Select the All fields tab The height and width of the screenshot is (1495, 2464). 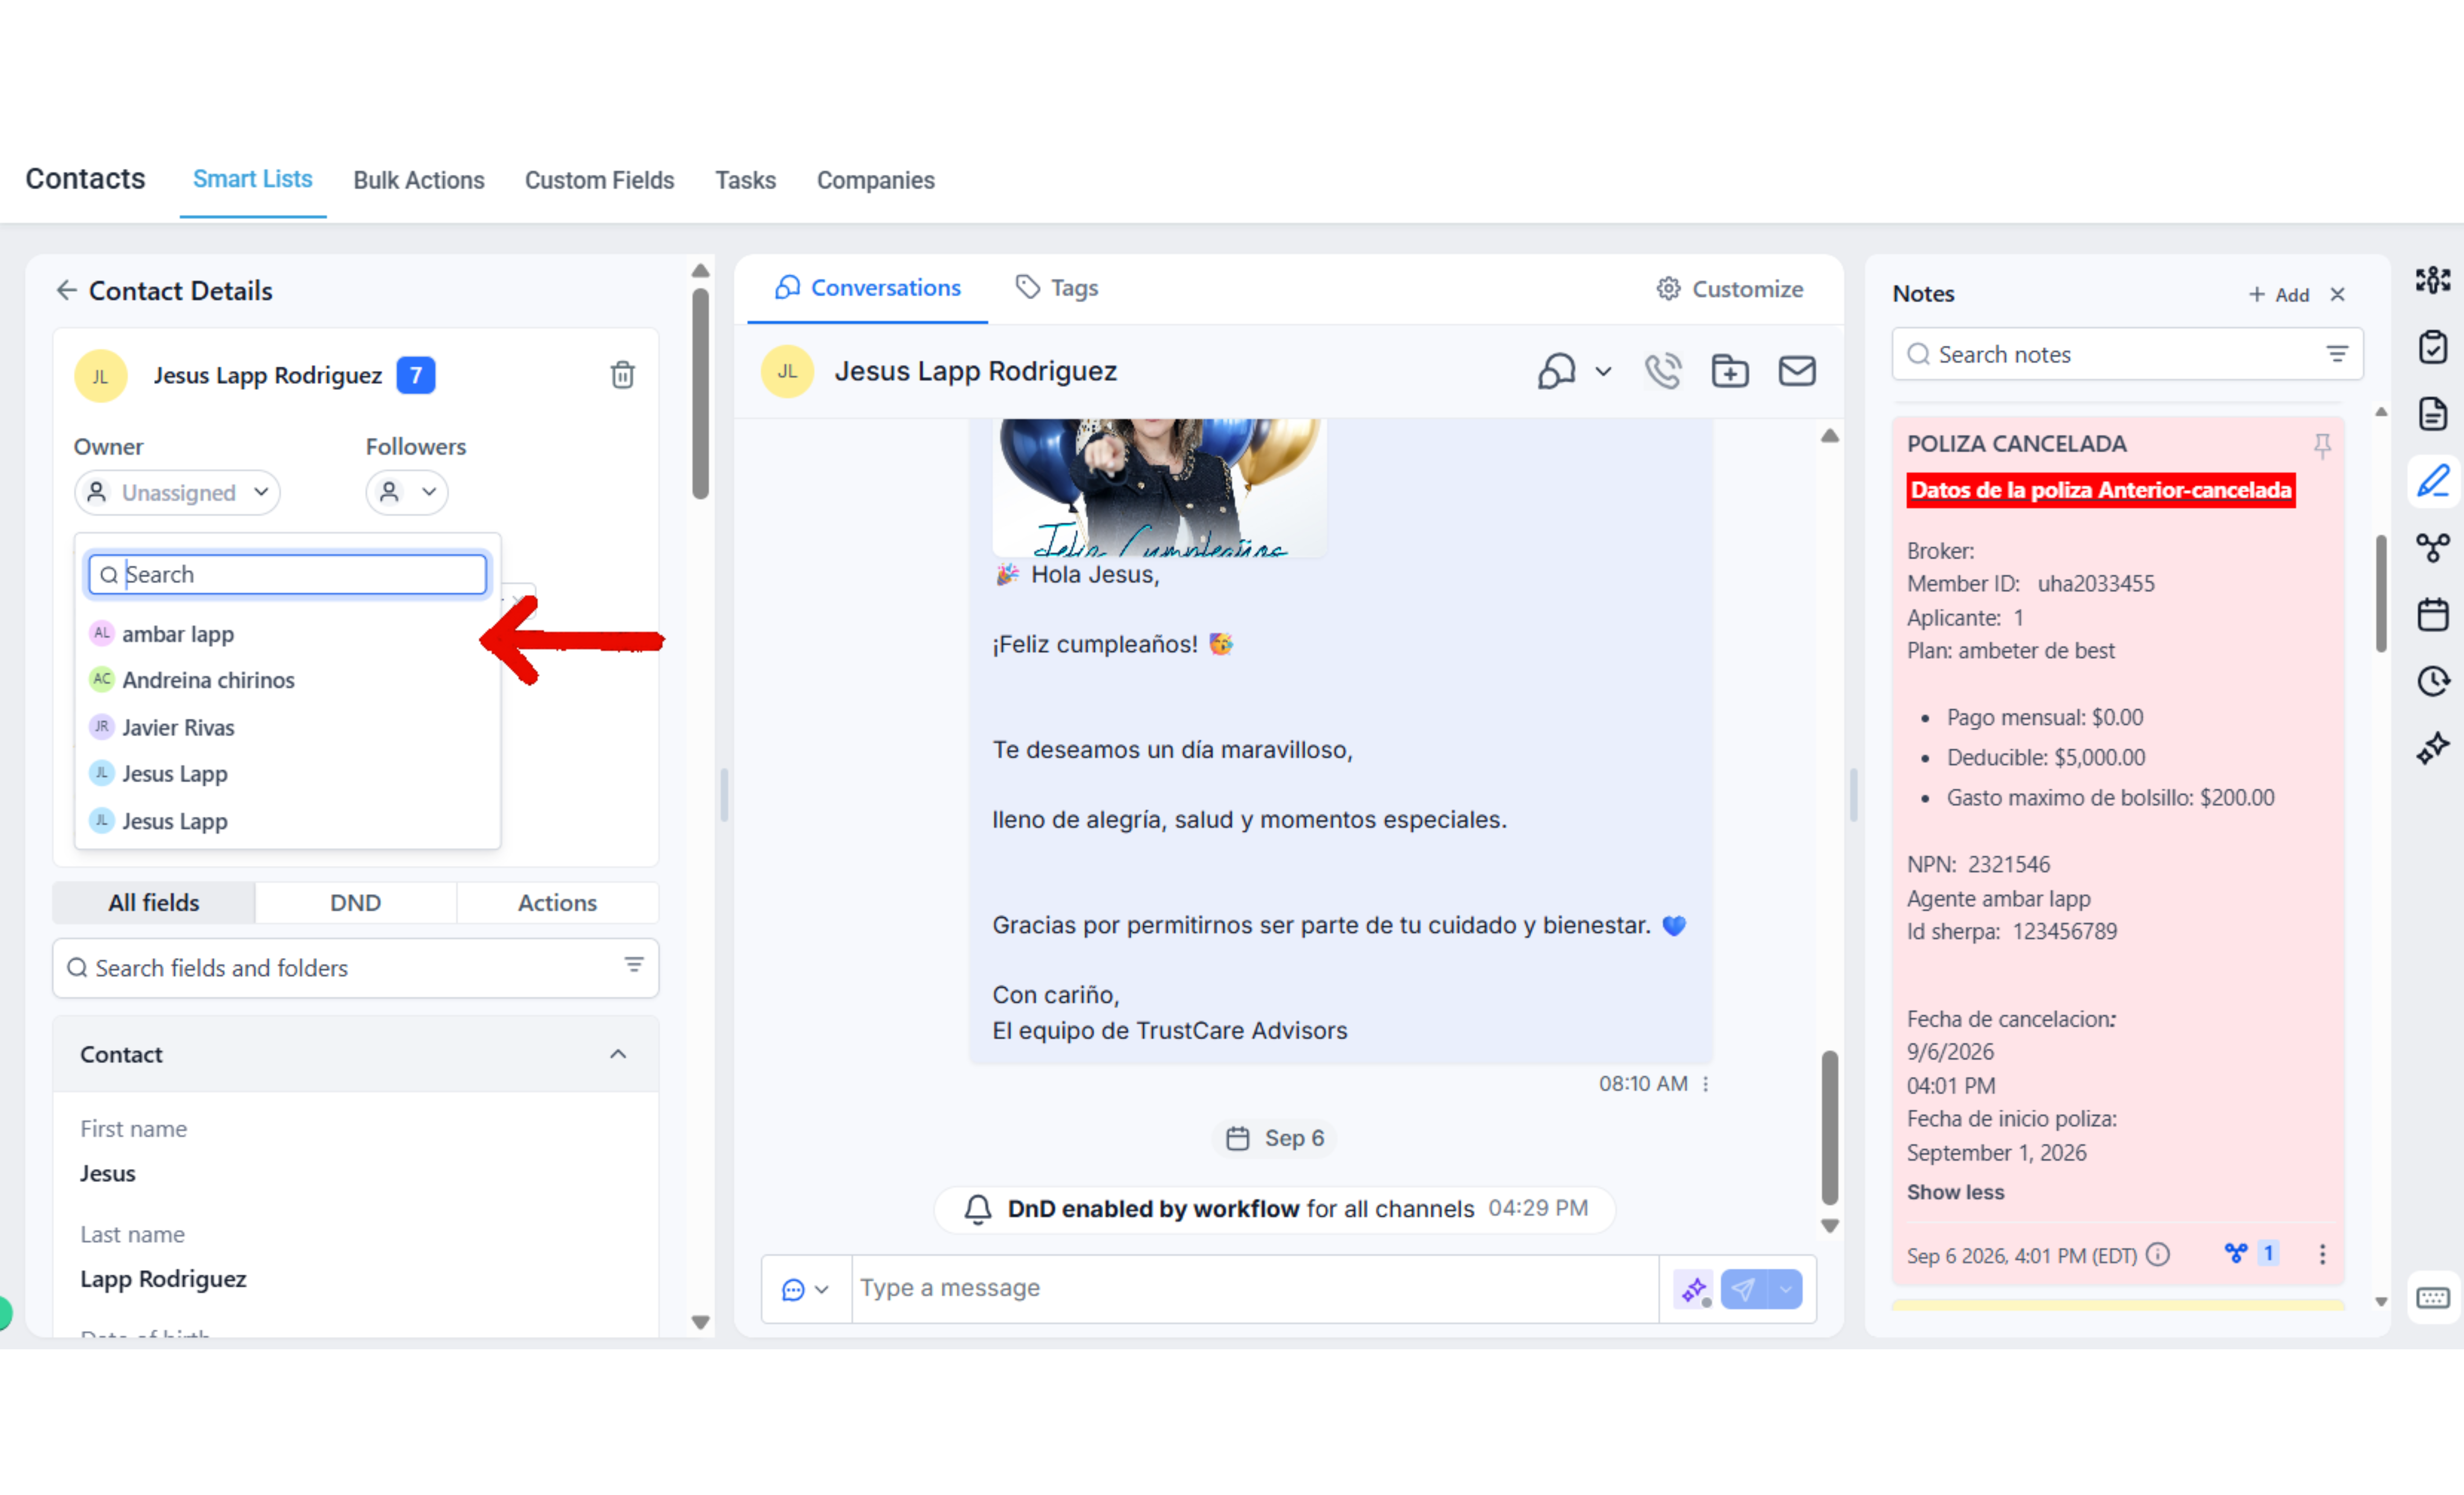click(x=154, y=903)
